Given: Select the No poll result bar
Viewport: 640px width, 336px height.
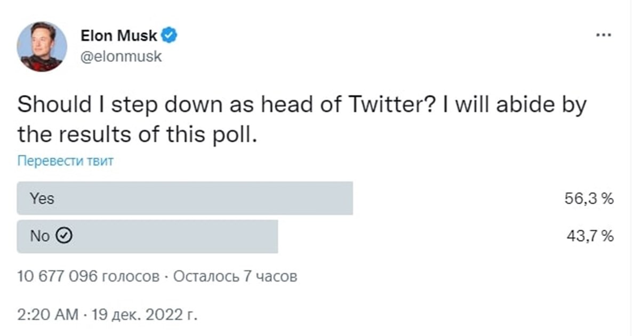Looking at the screenshot, I should (x=148, y=236).
